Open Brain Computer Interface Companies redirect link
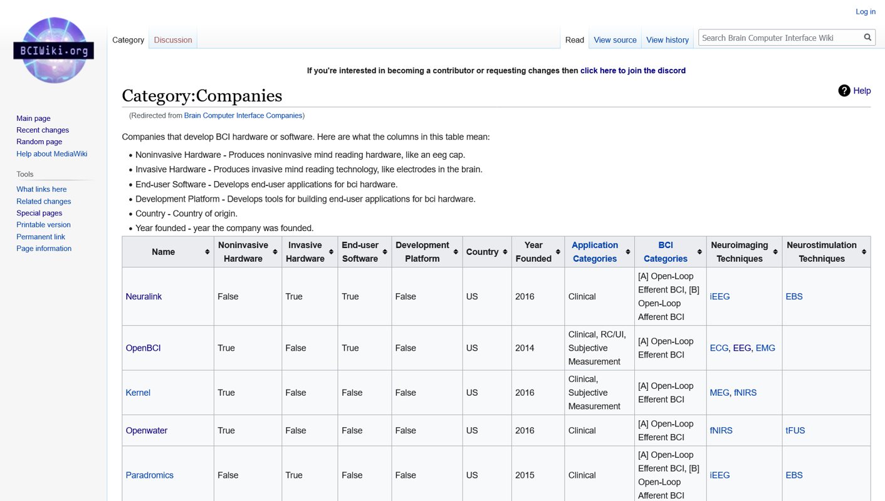The width and height of the screenshot is (885, 501). tap(243, 115)
